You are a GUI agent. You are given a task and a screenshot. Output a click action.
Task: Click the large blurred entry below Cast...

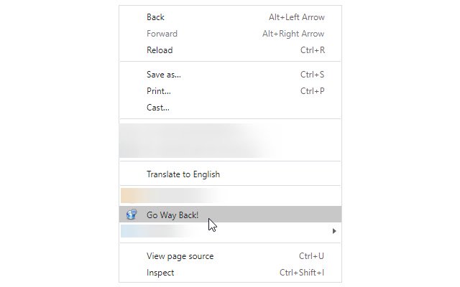(x=230, y=141)
